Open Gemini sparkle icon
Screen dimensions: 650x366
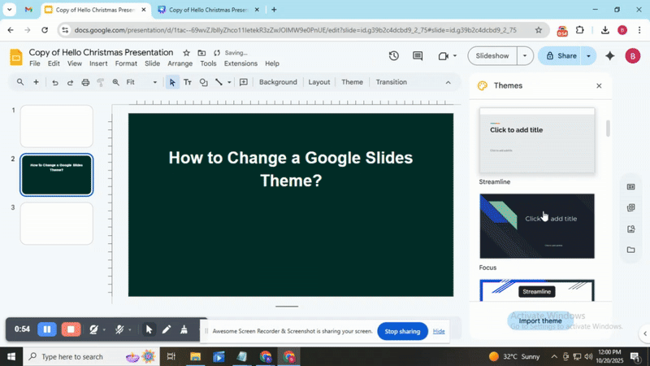tap(610, 56)
